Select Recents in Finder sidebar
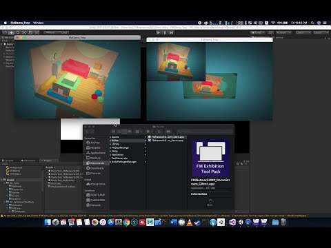The image size is (331, 248). pos(93,147)
